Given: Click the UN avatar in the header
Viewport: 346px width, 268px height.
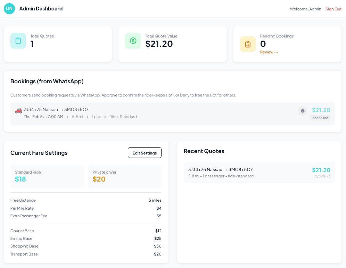Looking at the screenshot, I should tap(9, 9).
